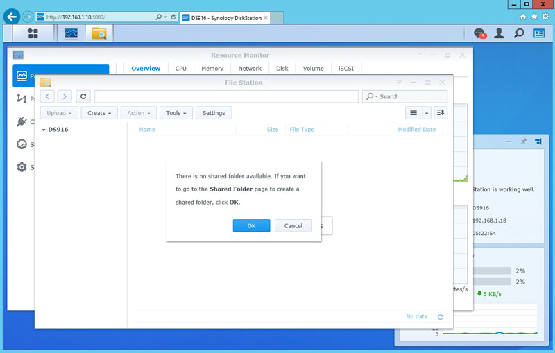The image size is (555, 353).
Task: Sort files by Modified Date column
Action: [x=417, y=130]
